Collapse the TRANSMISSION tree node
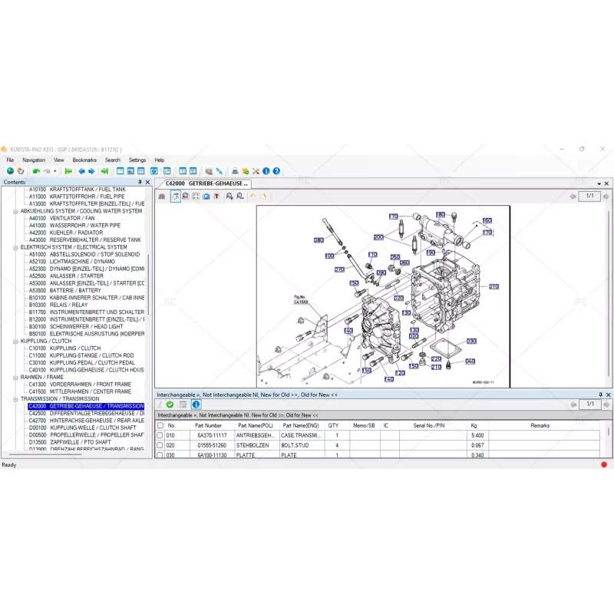This screenshot has width=614, height=614. tap(15, 399)
